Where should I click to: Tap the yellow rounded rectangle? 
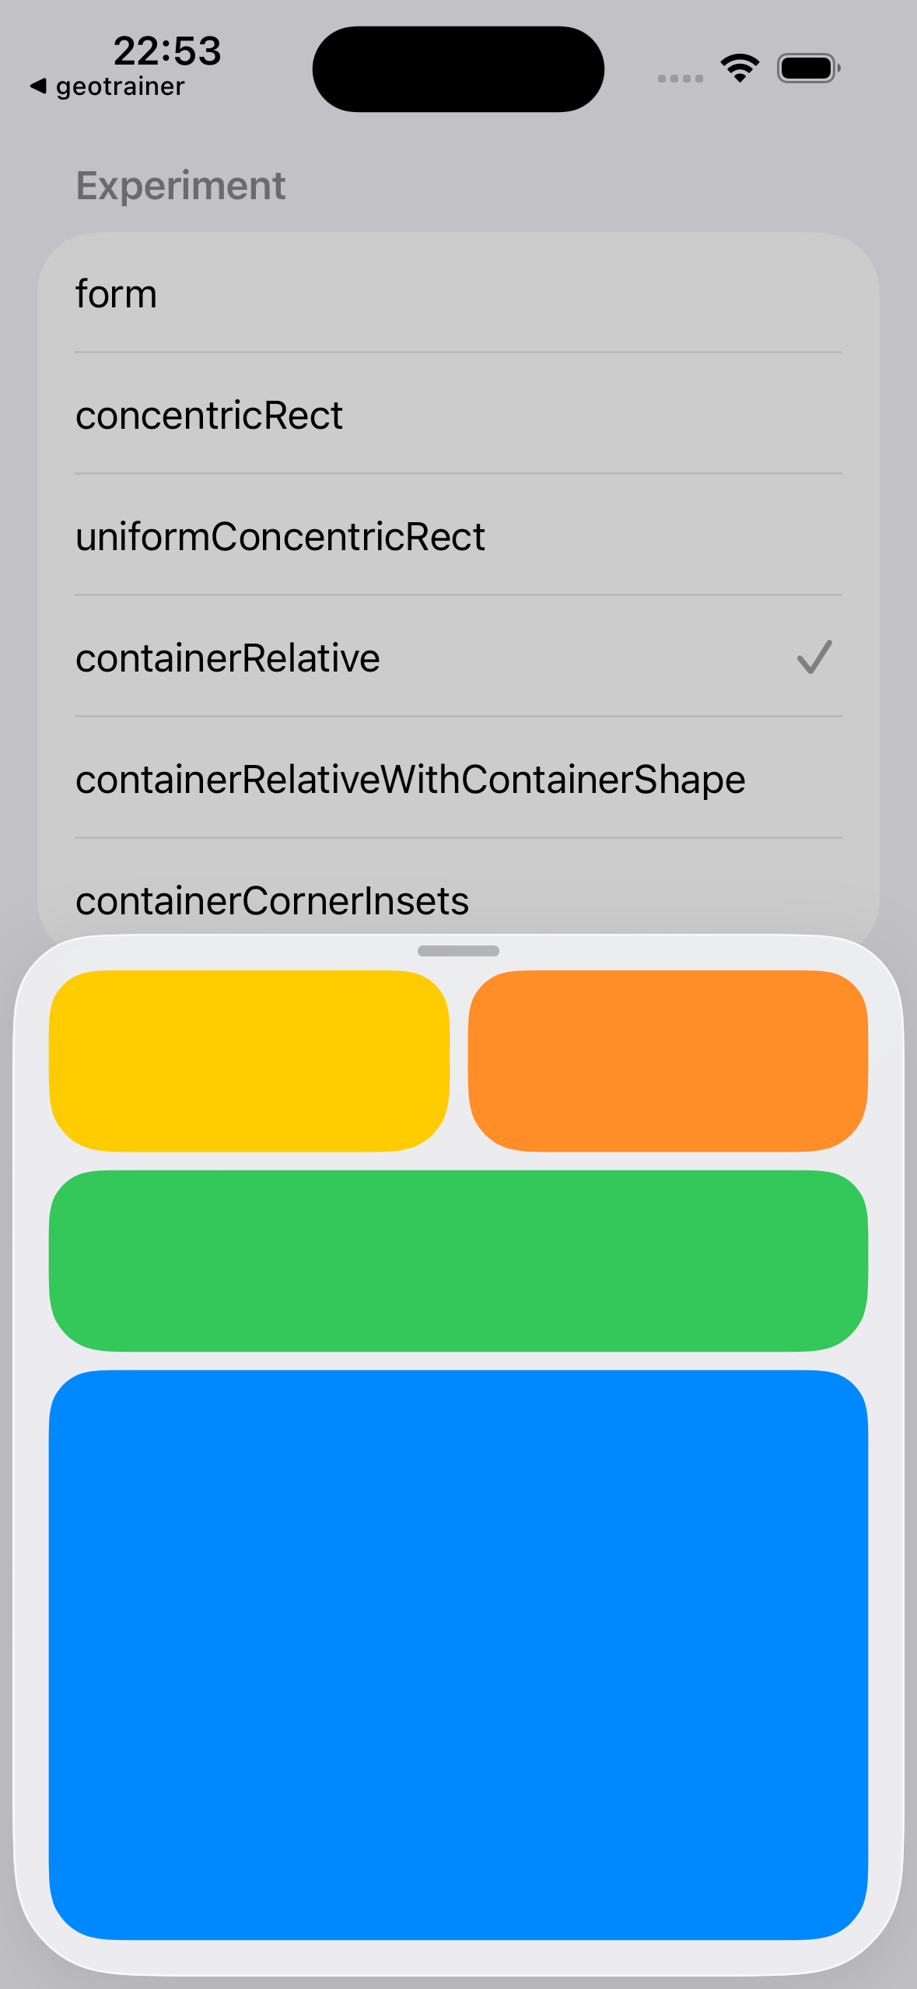[249, 1061]
